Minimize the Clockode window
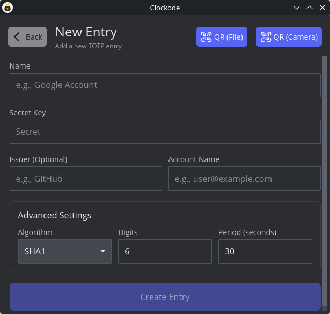The height and width of the screenshot is (314, 330). point(297,8)
